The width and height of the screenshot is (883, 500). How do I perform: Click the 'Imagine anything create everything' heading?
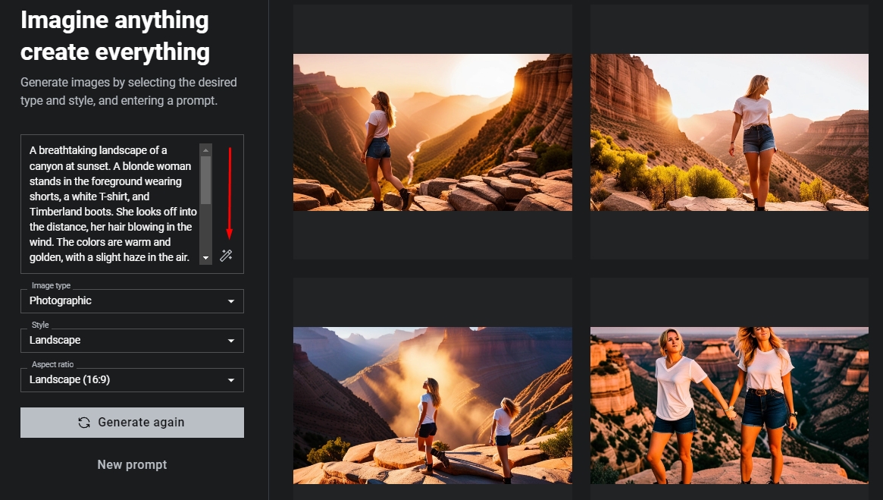point(115,36)
